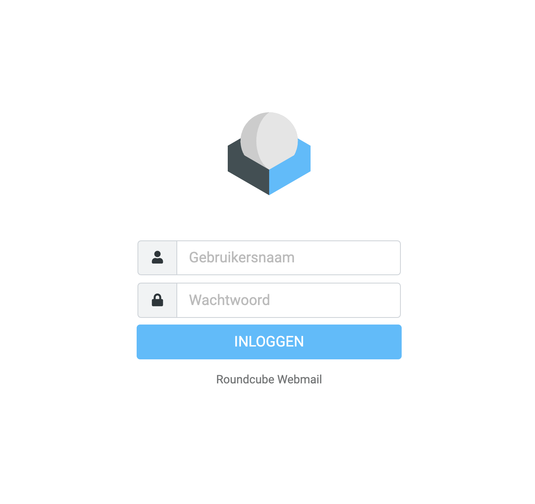Click the Wachtwoord placeholder text

[x=229, y=300]
